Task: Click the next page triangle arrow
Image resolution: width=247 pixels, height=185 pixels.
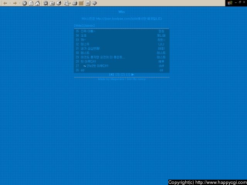Action: [132, 74]
